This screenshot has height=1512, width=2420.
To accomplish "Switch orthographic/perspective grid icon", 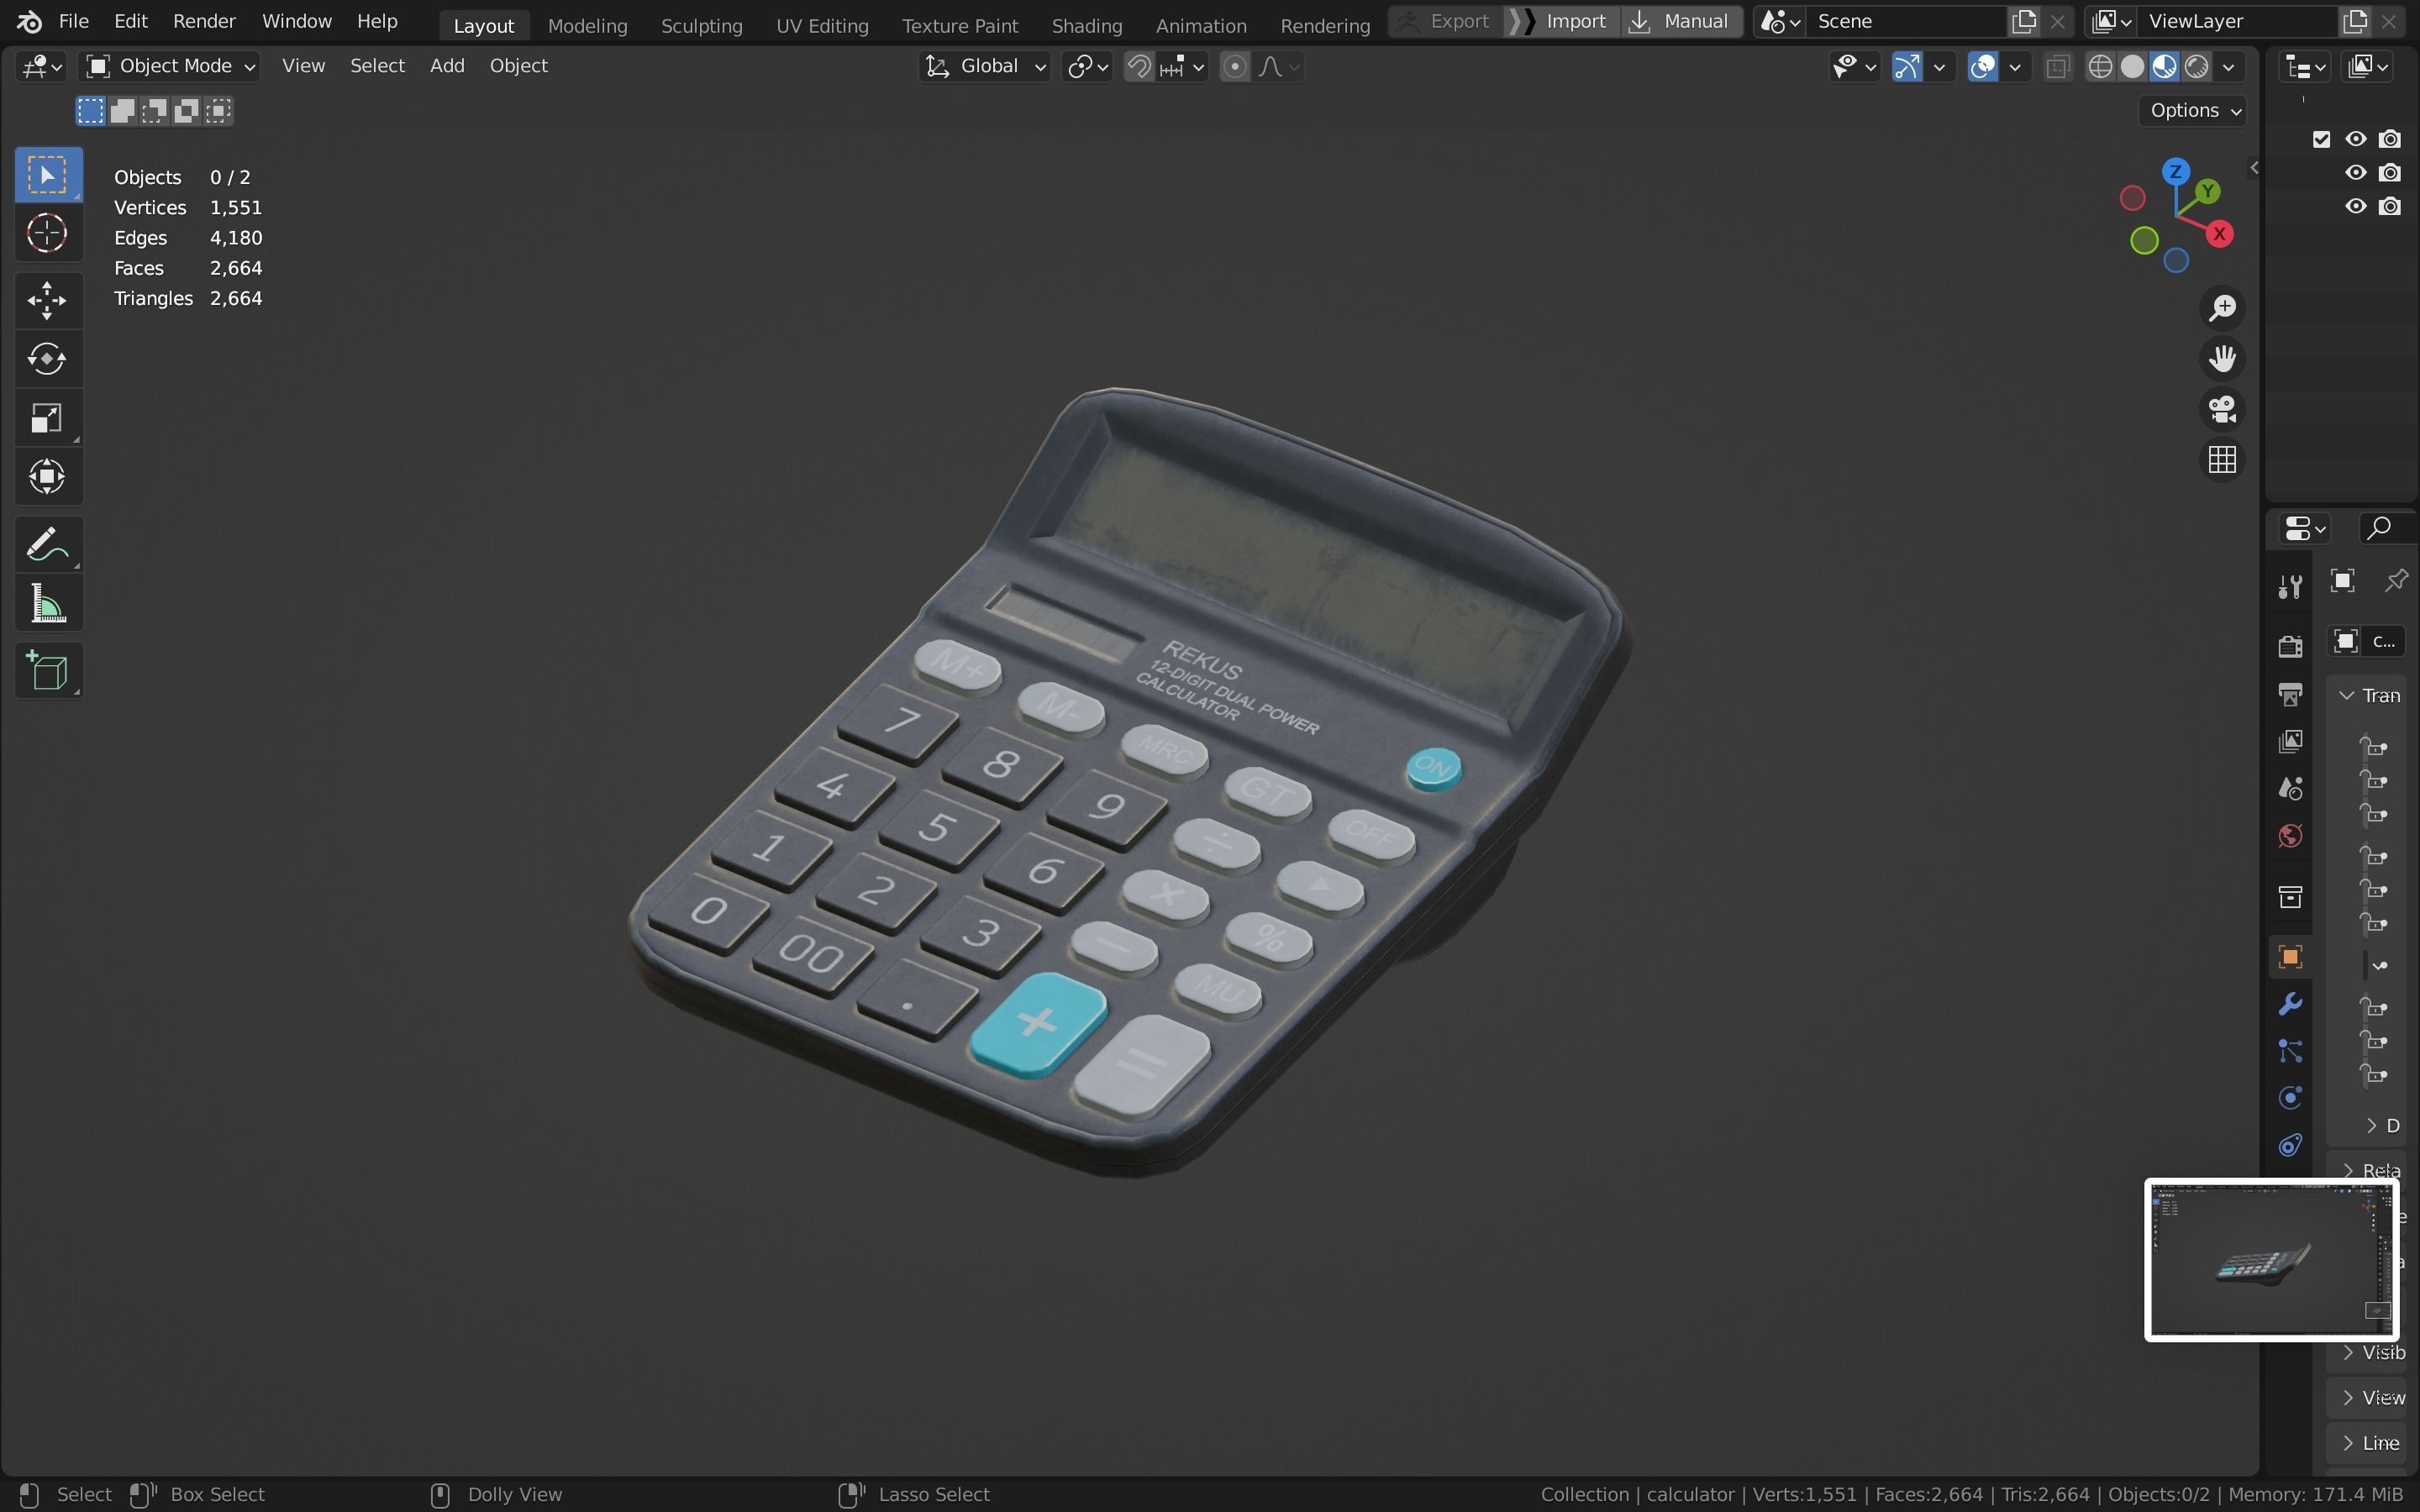I will click(x=2222, y=460).
